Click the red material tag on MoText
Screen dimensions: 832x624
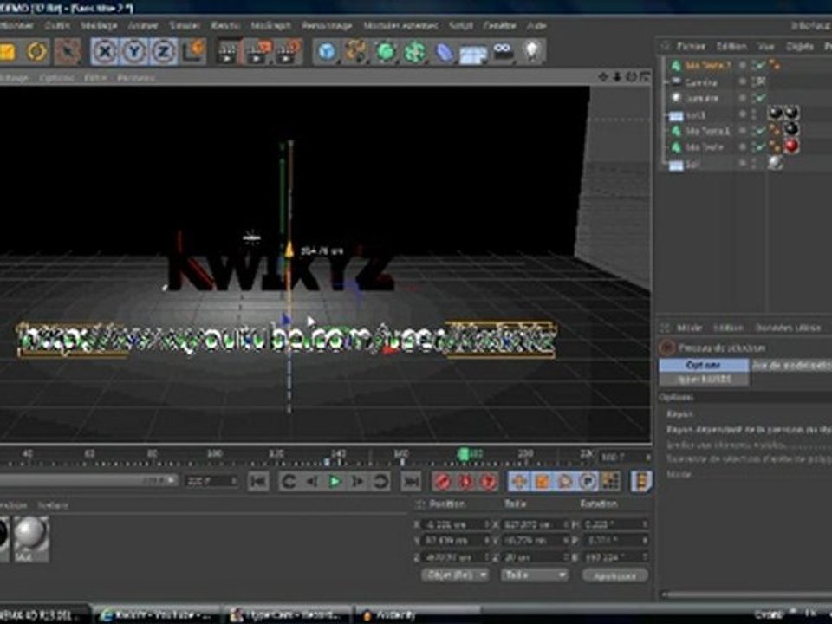click(791, 146)
